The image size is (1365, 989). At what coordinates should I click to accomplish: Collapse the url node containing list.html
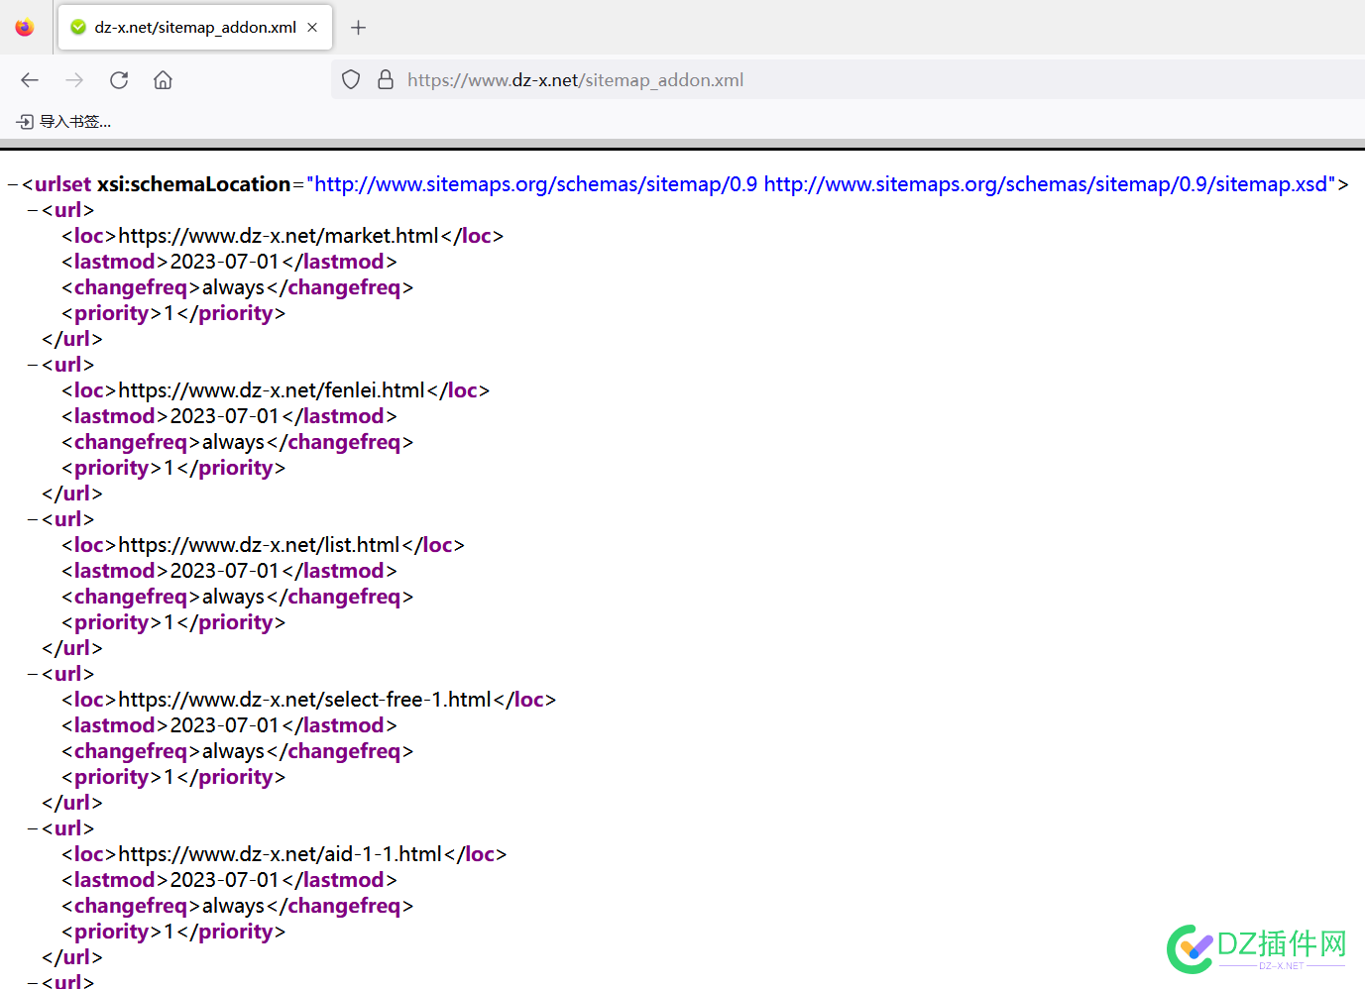point(33,519)
